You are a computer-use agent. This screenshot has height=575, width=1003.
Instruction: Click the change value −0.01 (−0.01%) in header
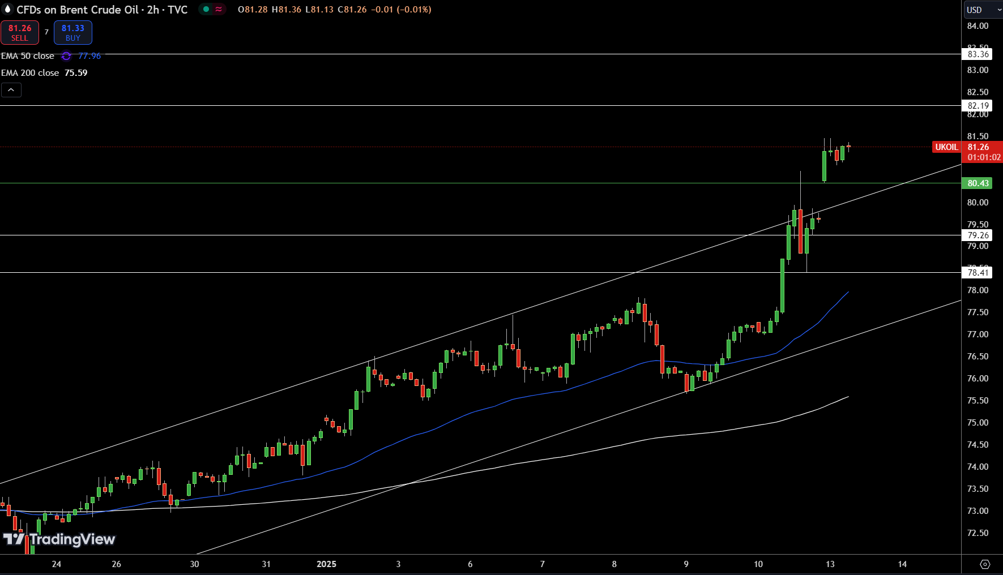(401, 10)
